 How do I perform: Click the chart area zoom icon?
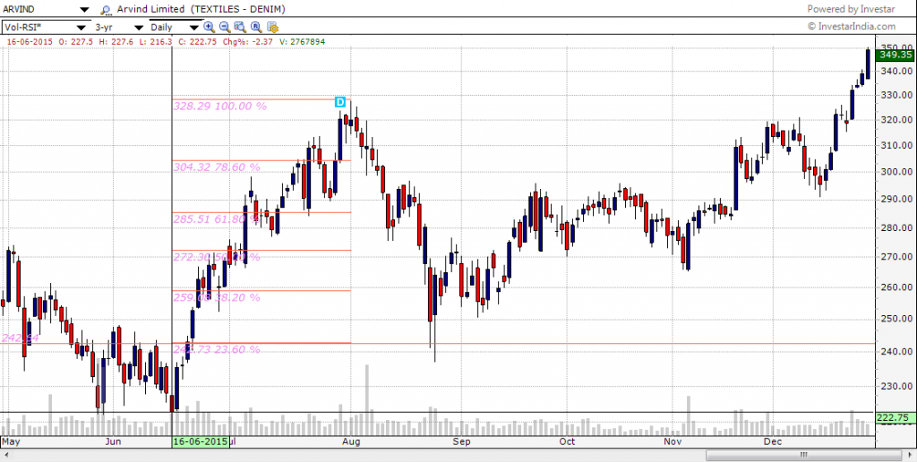click(240, 27)
